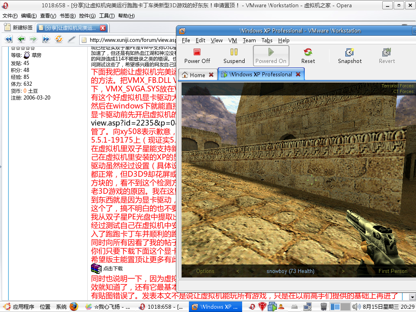Click the snowboy (73 Health) spectator label

(x=290, y=271)
